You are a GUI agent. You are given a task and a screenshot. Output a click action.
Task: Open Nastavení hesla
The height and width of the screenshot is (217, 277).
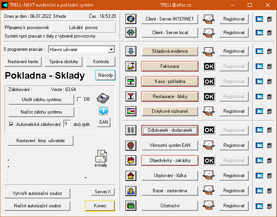tap(23, 62)
